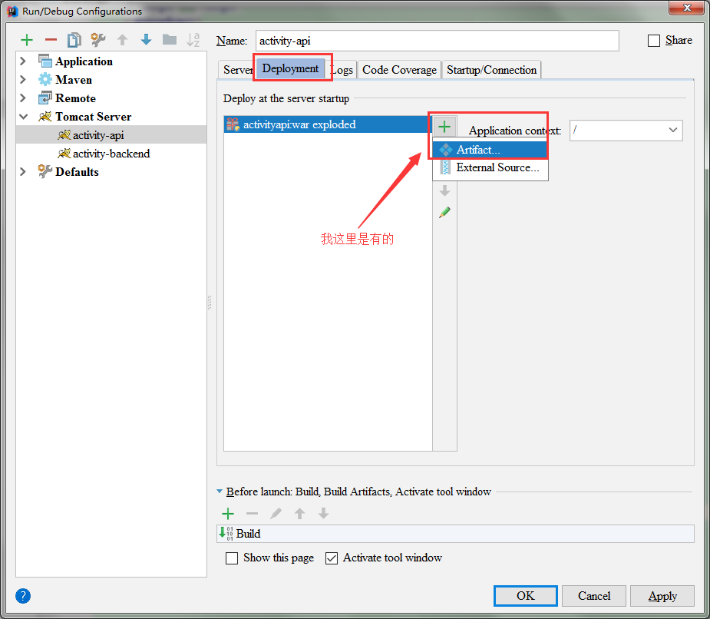
Task: Create new folder icon in toolbar
Action: (170, 40)
